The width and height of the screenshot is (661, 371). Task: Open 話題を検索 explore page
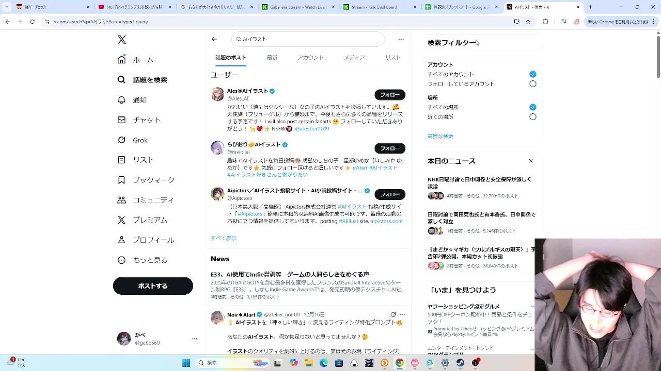(143, 80)
